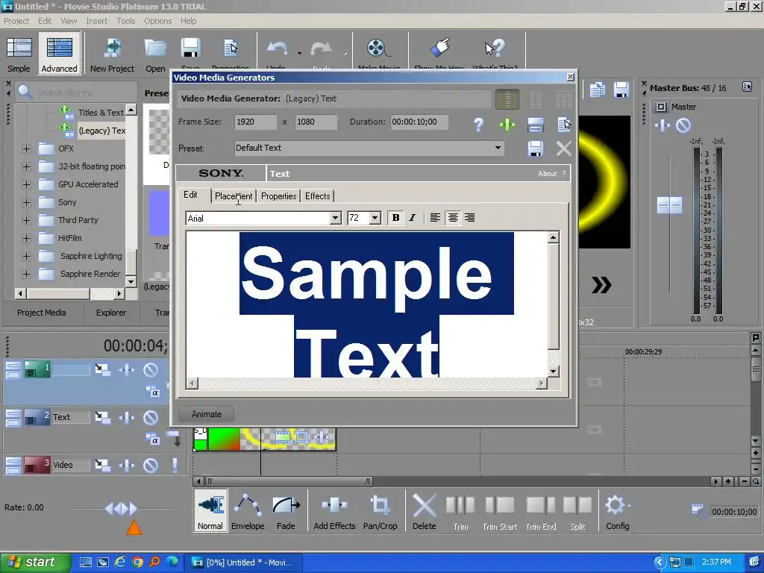Open Internet Explorer from quick launch
The image size is (764, 573).
tap(119, 563)
